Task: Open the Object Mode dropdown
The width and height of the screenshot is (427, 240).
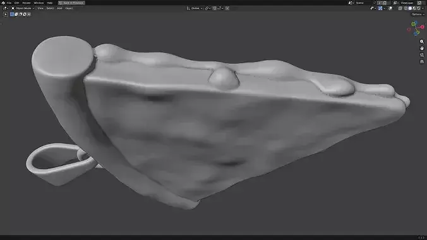Action: 23,8
